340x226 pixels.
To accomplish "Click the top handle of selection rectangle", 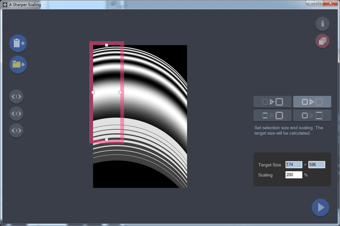I will 107,45.
